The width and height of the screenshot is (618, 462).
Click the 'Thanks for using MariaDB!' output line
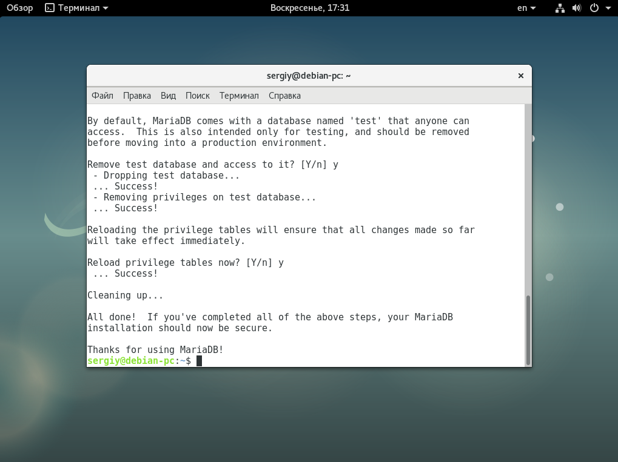pyautogui.click(x=155, y=350)
